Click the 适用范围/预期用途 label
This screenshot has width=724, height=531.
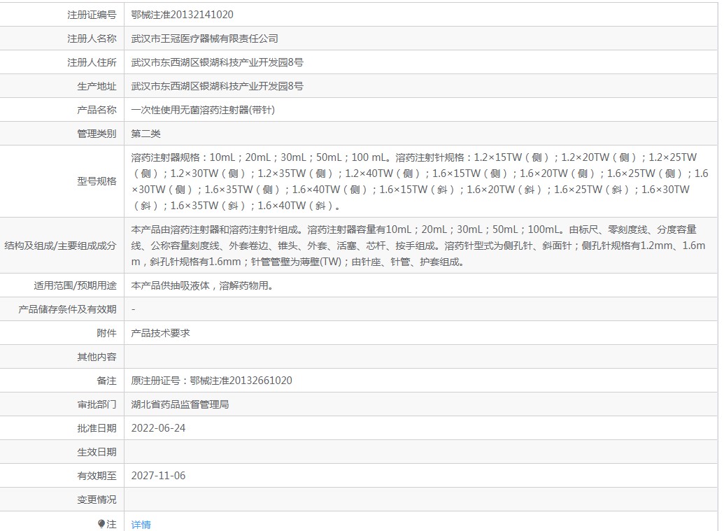[76, 286]
